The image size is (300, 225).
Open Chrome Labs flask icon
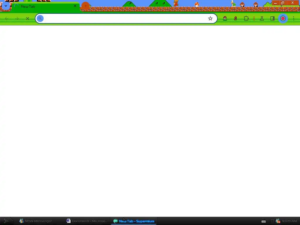click(262, 18)
